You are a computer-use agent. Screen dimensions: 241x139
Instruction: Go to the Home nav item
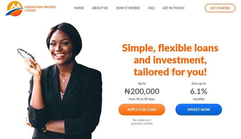tap(79, 8)
